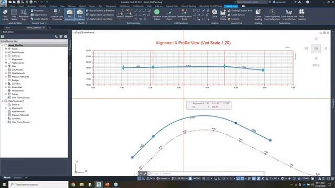Click the Windows Start button
Viewport: 335px width, 188px height.
(4, 184)
